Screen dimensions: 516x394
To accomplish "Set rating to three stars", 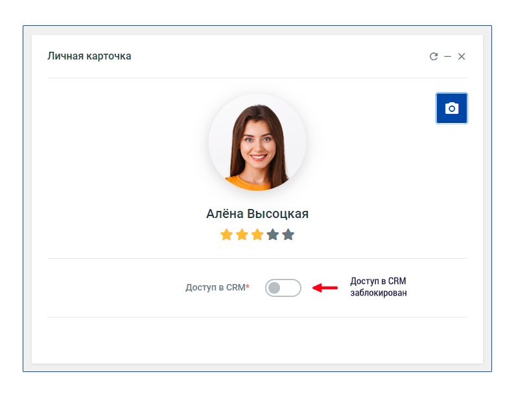I will pyautogui.click(x=257, y=235).
